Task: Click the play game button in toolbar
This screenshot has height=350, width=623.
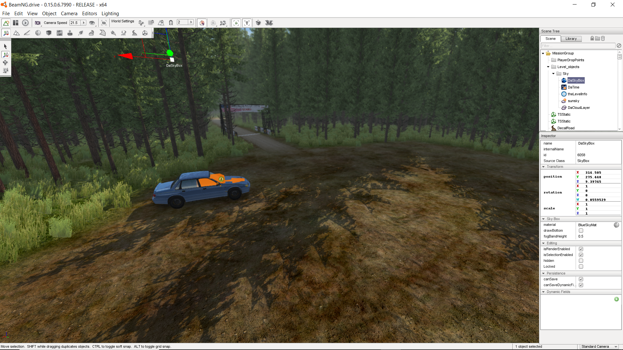Action: point(25,23)
